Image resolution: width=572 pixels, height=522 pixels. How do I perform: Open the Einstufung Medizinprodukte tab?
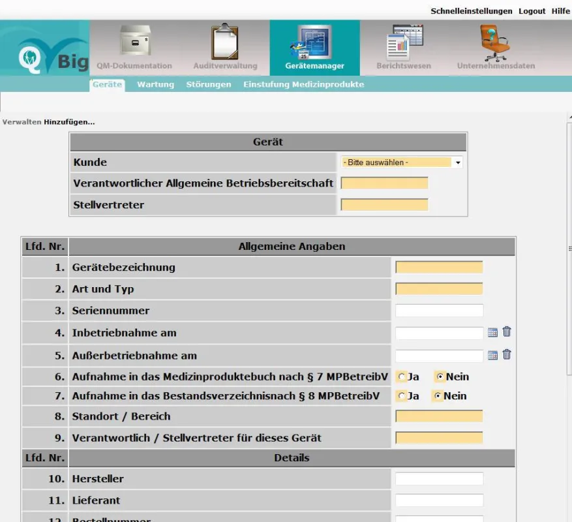(303, 84)
